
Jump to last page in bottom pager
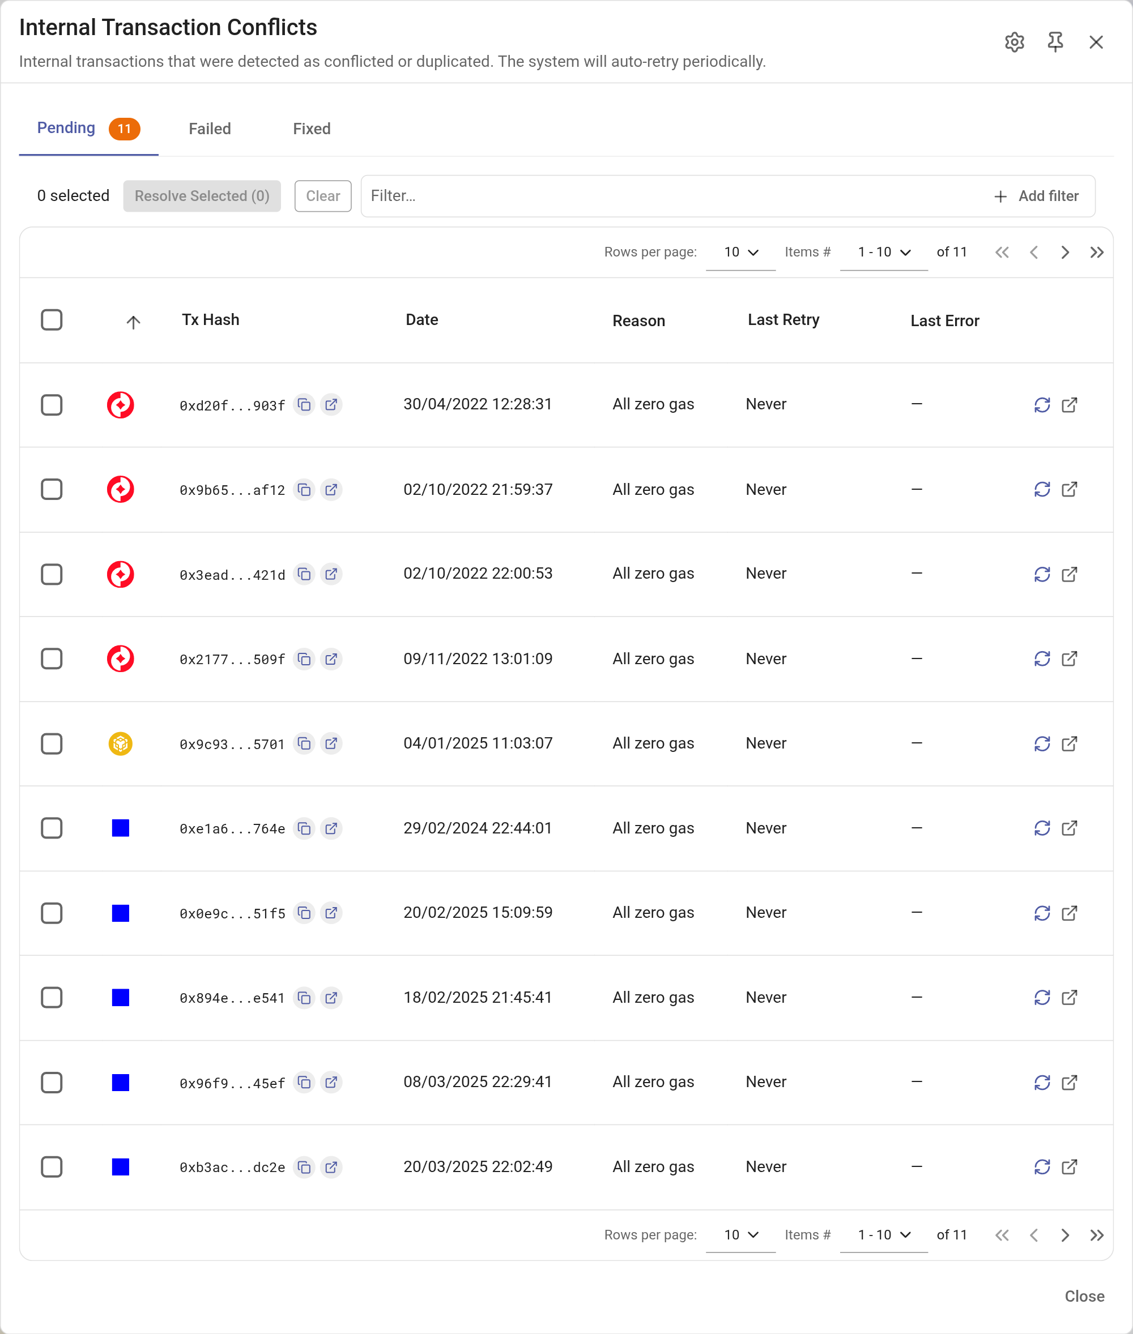click(x=1096, y=1235)
